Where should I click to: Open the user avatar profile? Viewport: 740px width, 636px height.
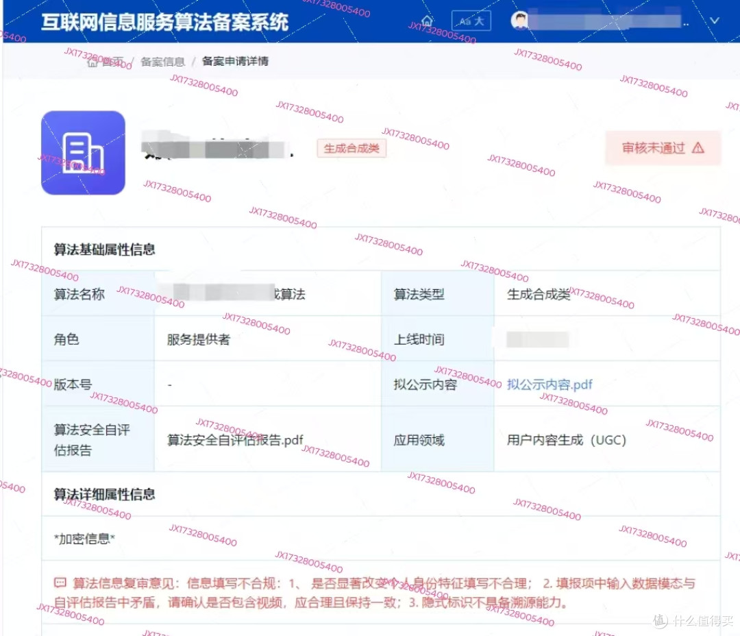[x=520, y=21]
